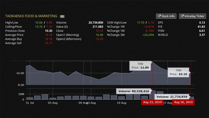
Task: Click the %Change 3M value +20.24%
Action: click(148, 35)
